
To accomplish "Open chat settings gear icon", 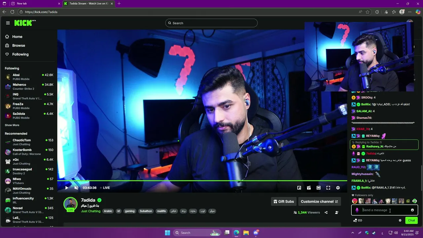I will tap(400, 220).
